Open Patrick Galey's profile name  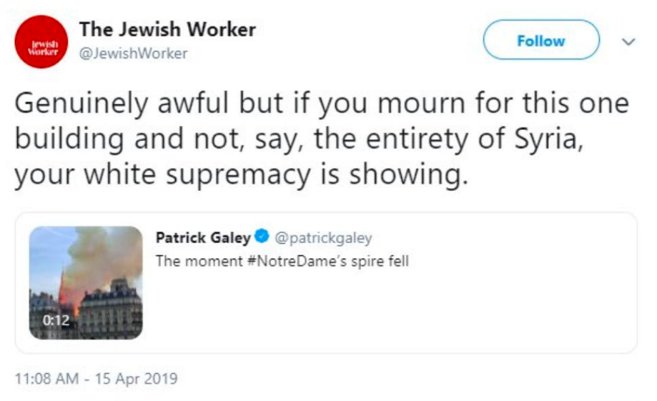(203, 237)
